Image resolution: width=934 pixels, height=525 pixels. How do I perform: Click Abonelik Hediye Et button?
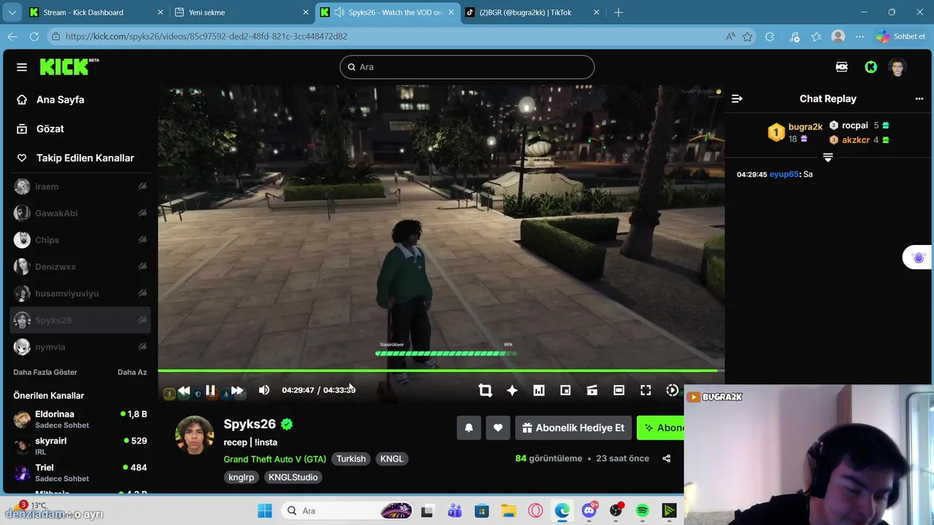574,428
